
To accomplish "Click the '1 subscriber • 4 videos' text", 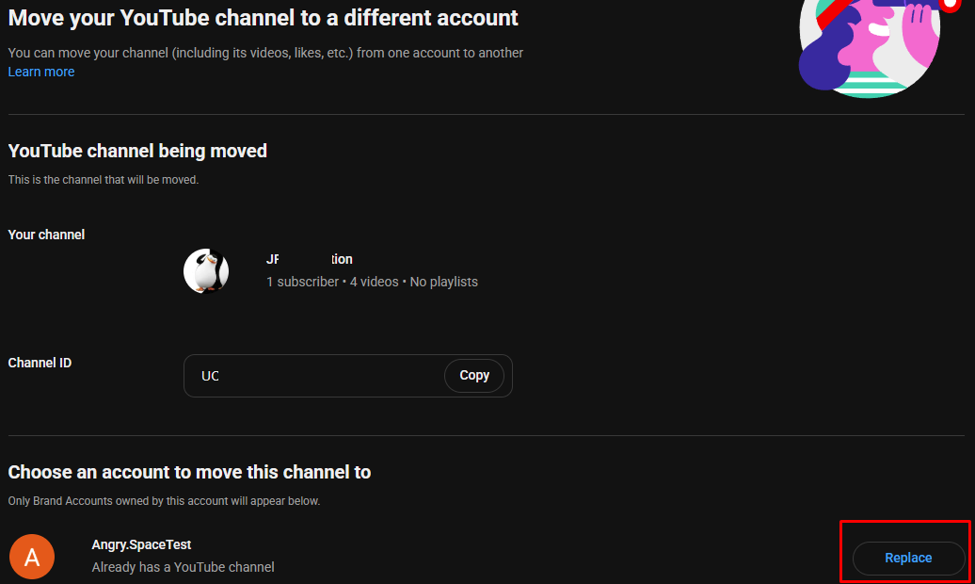I will click(332, 282).
